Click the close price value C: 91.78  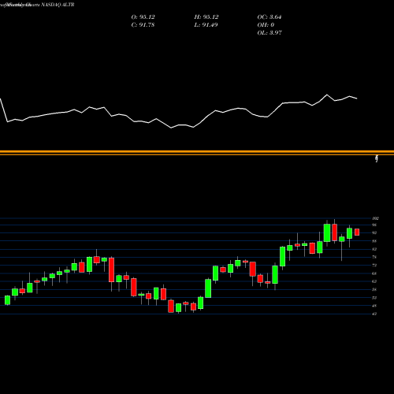pyautogui.click(x=143, y=25)
